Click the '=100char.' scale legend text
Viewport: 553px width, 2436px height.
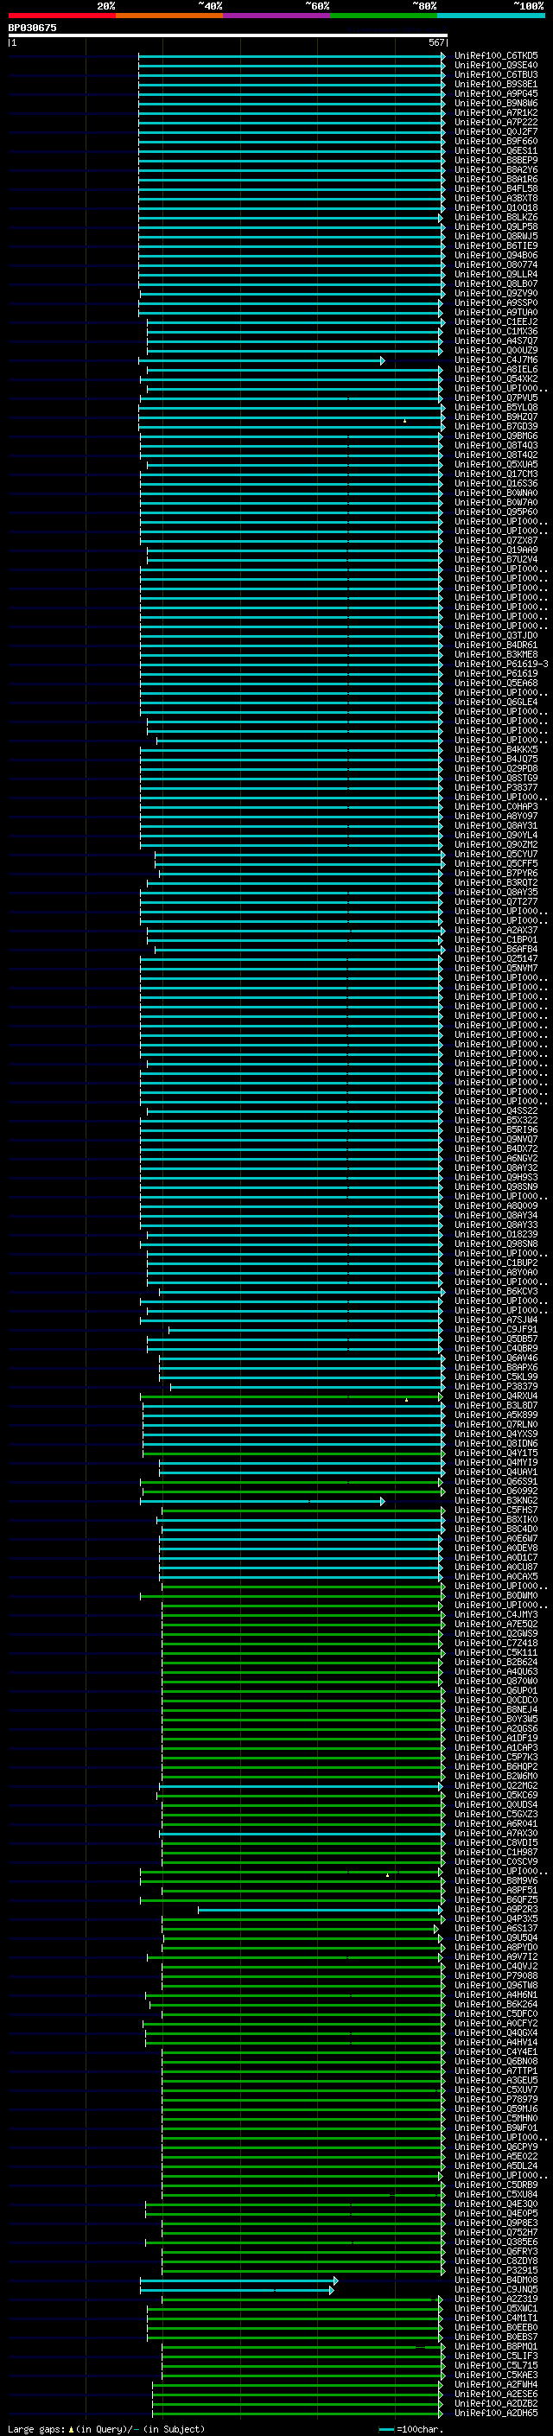[418, 2428]
